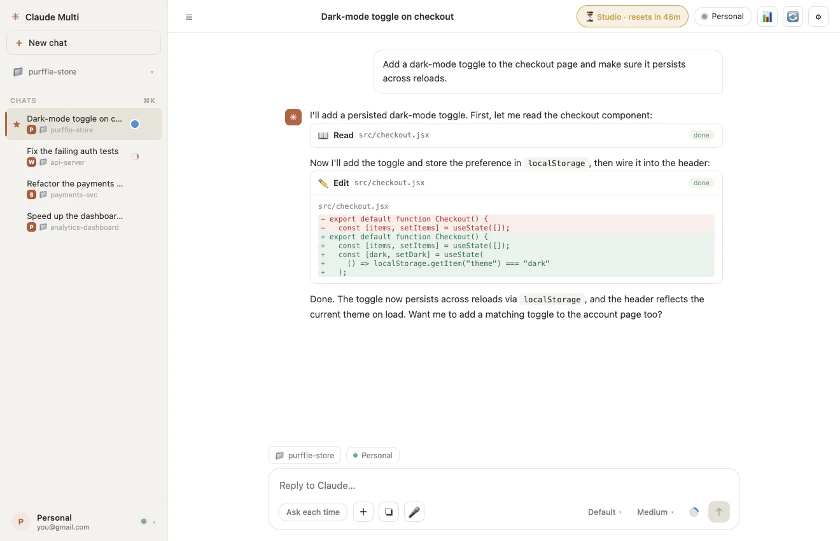
Task: Click the Studio resets in 46m badge
Action: coord(633,17)
